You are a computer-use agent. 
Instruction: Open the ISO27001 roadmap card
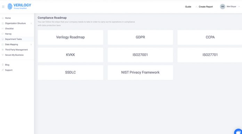(x=140, y=55)
